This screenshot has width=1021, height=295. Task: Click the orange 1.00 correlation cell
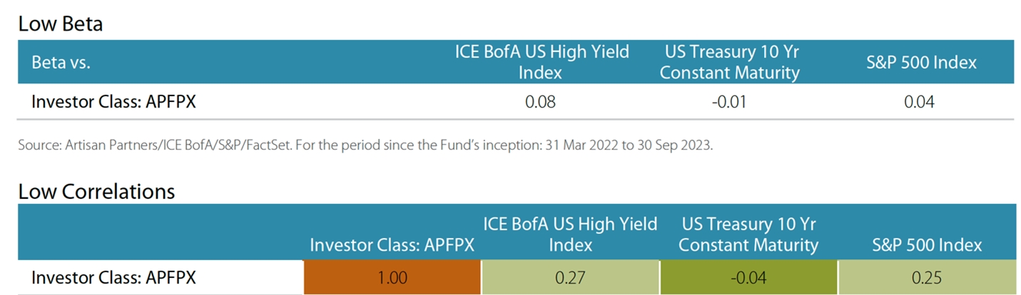pos(392,277)
